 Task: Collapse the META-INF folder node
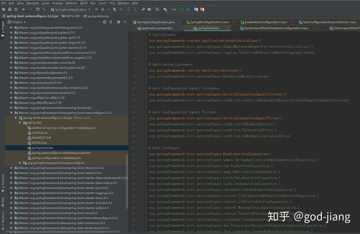pos(20,123)
